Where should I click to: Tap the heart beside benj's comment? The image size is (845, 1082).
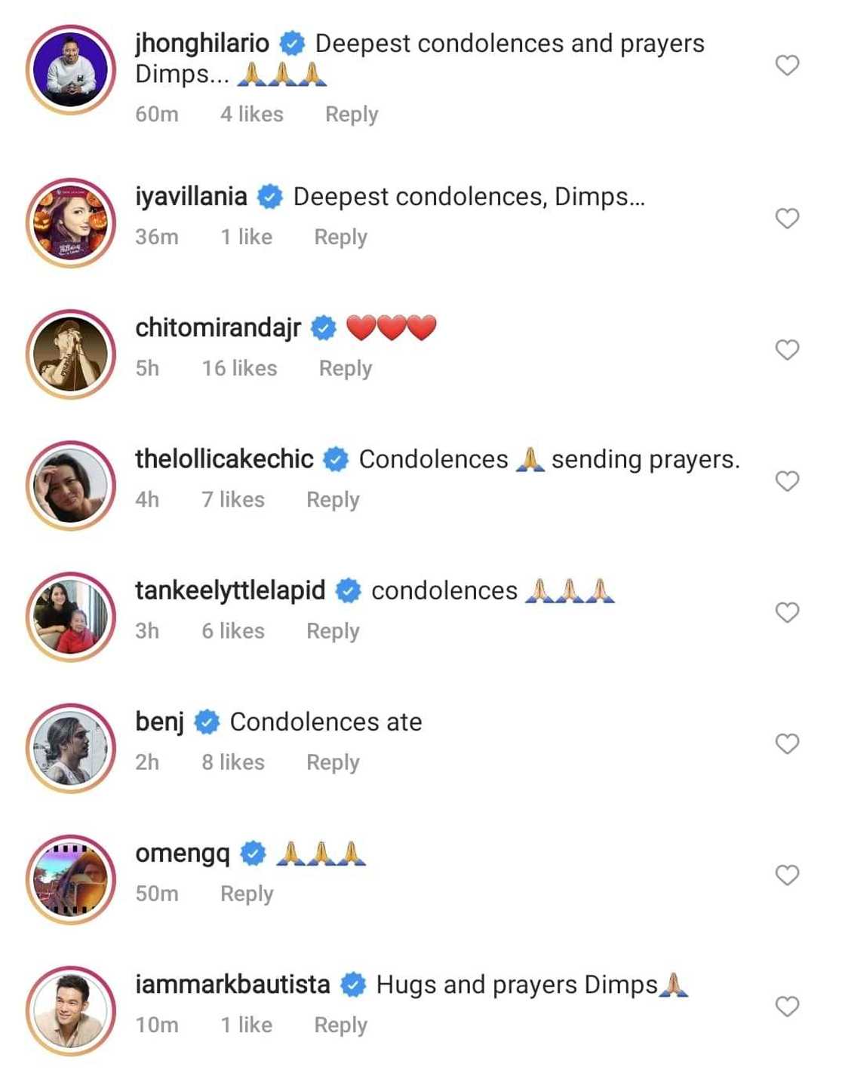coord(787,744)
